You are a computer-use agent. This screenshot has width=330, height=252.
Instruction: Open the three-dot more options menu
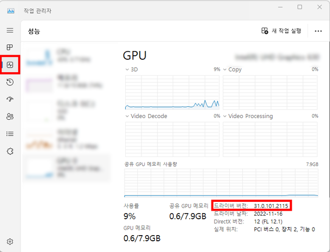318,31
